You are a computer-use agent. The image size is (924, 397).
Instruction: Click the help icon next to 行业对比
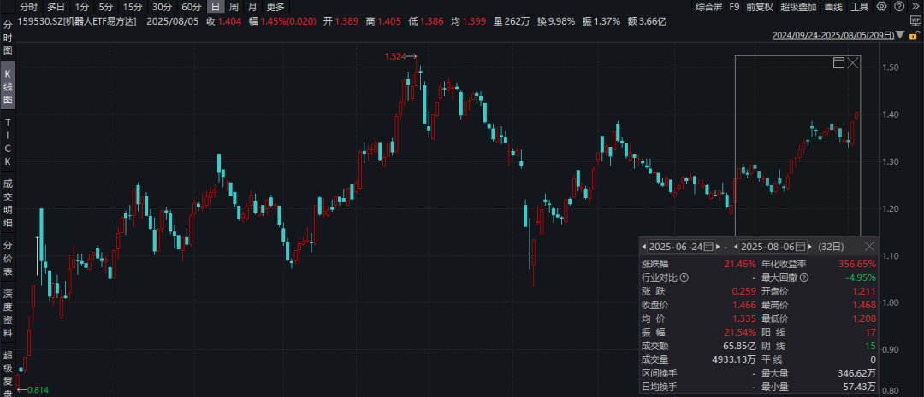(x=684, y=277)
